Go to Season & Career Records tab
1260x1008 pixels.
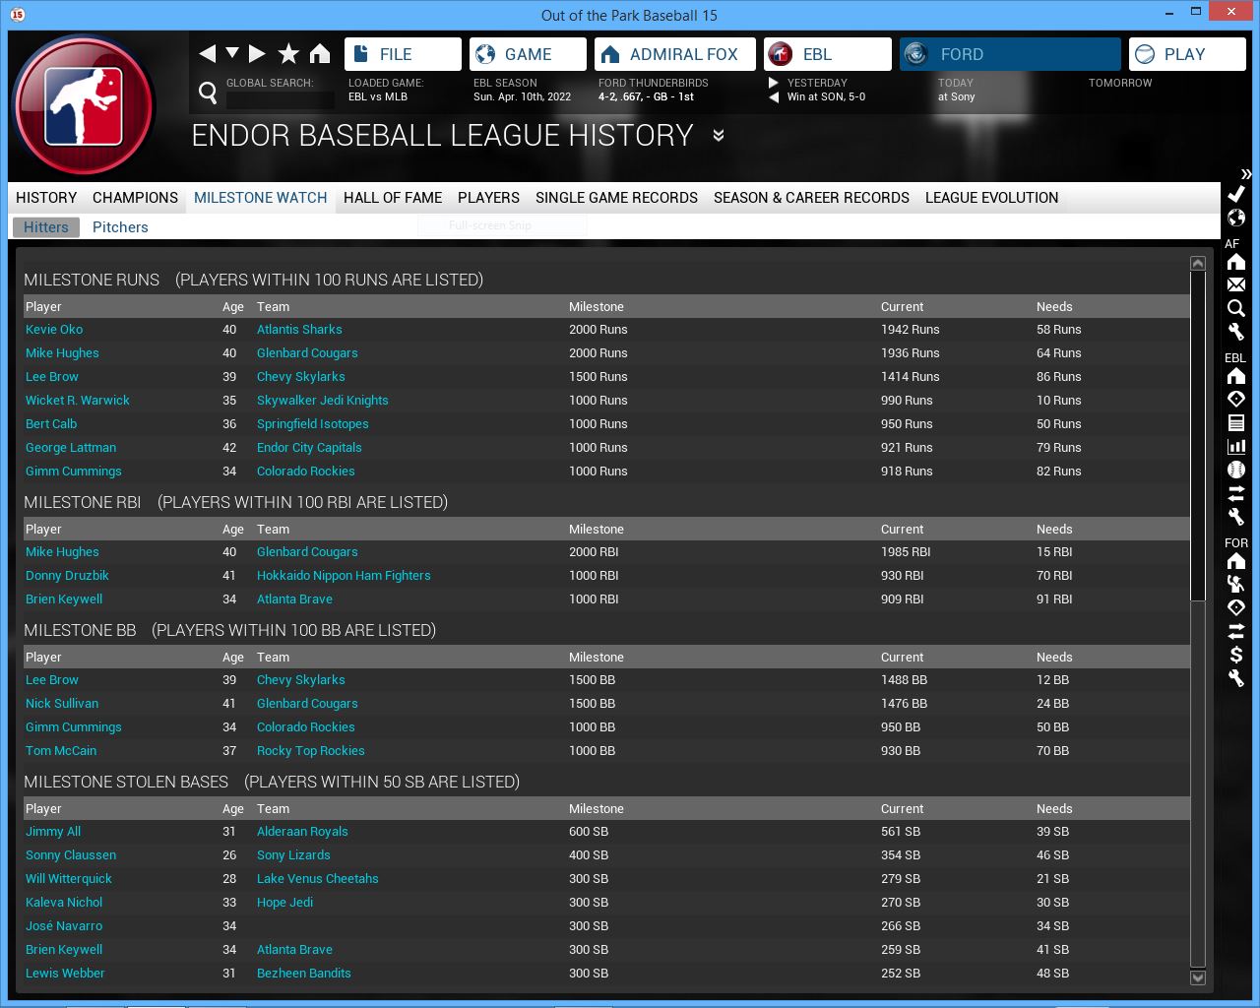pyautogui.click(x=811, y=198)
